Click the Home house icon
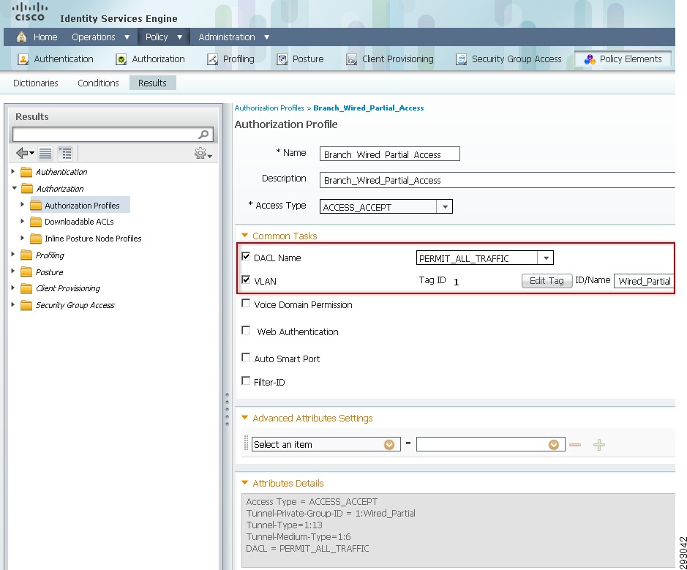 point(21,37)
